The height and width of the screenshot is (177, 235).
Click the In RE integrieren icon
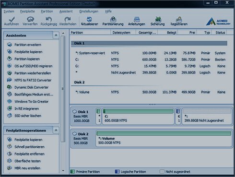coord(10,108)
